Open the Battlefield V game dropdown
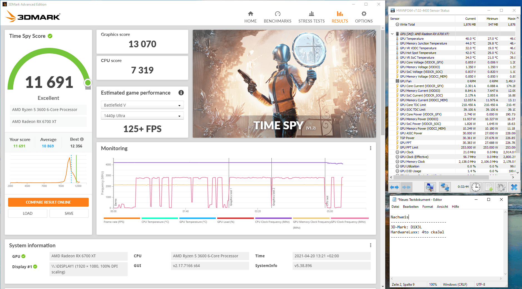The width and height of the screenshot is (522, 289). click(x=142, y=105)
